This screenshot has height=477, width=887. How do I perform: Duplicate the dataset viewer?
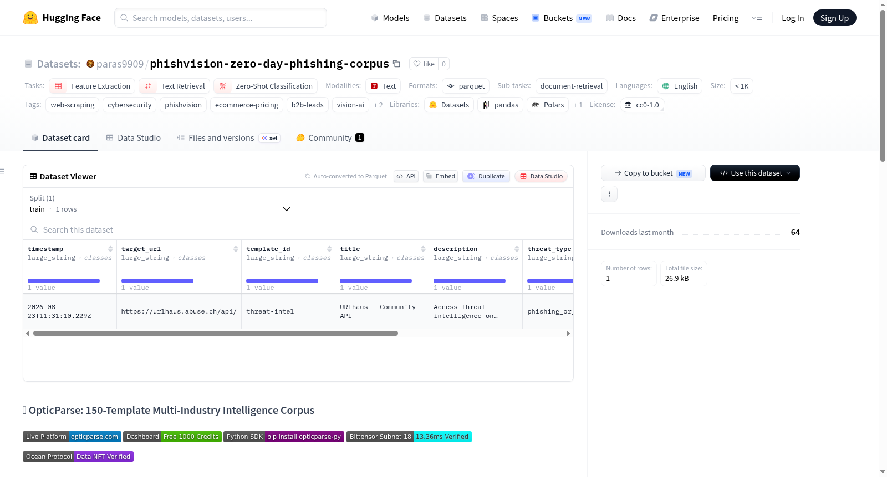(x=486, y=176)
